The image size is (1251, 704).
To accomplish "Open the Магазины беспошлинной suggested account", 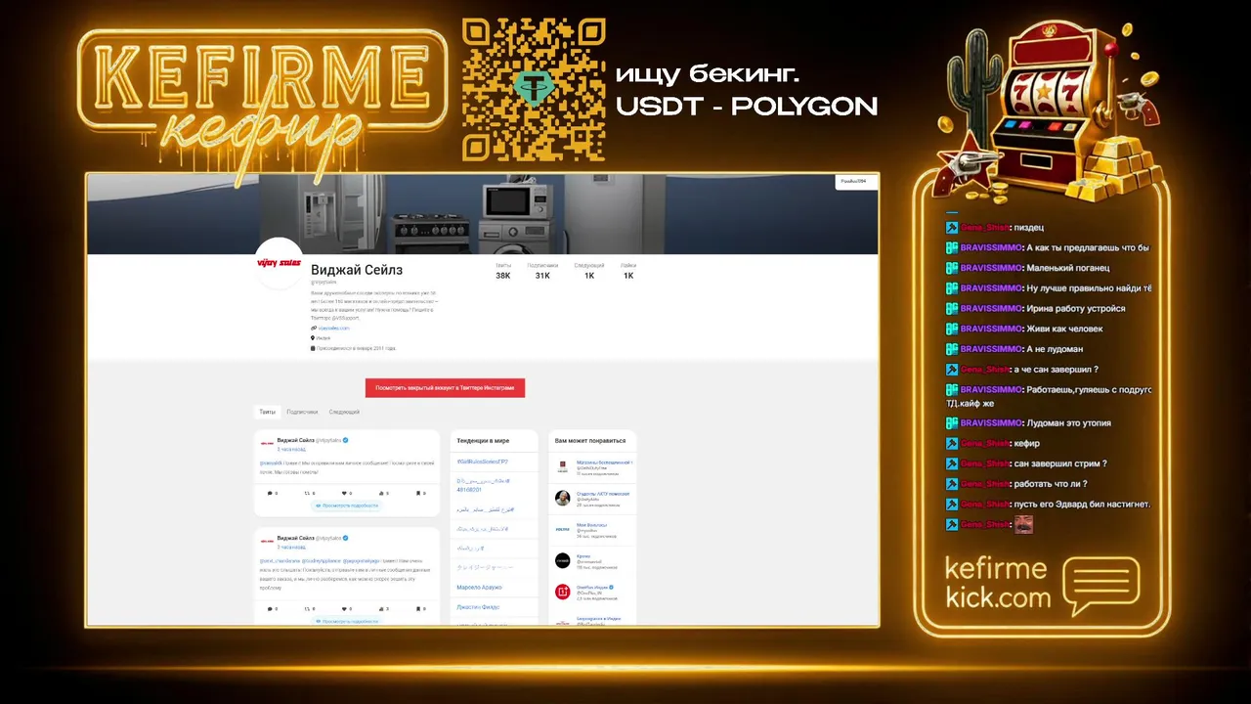I will (x=604, y=462).
